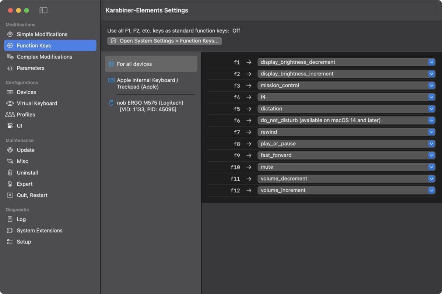Click the nob ERGO M575 mouse icon
This screenshot has height=294, width=442.
click(111, 103)
